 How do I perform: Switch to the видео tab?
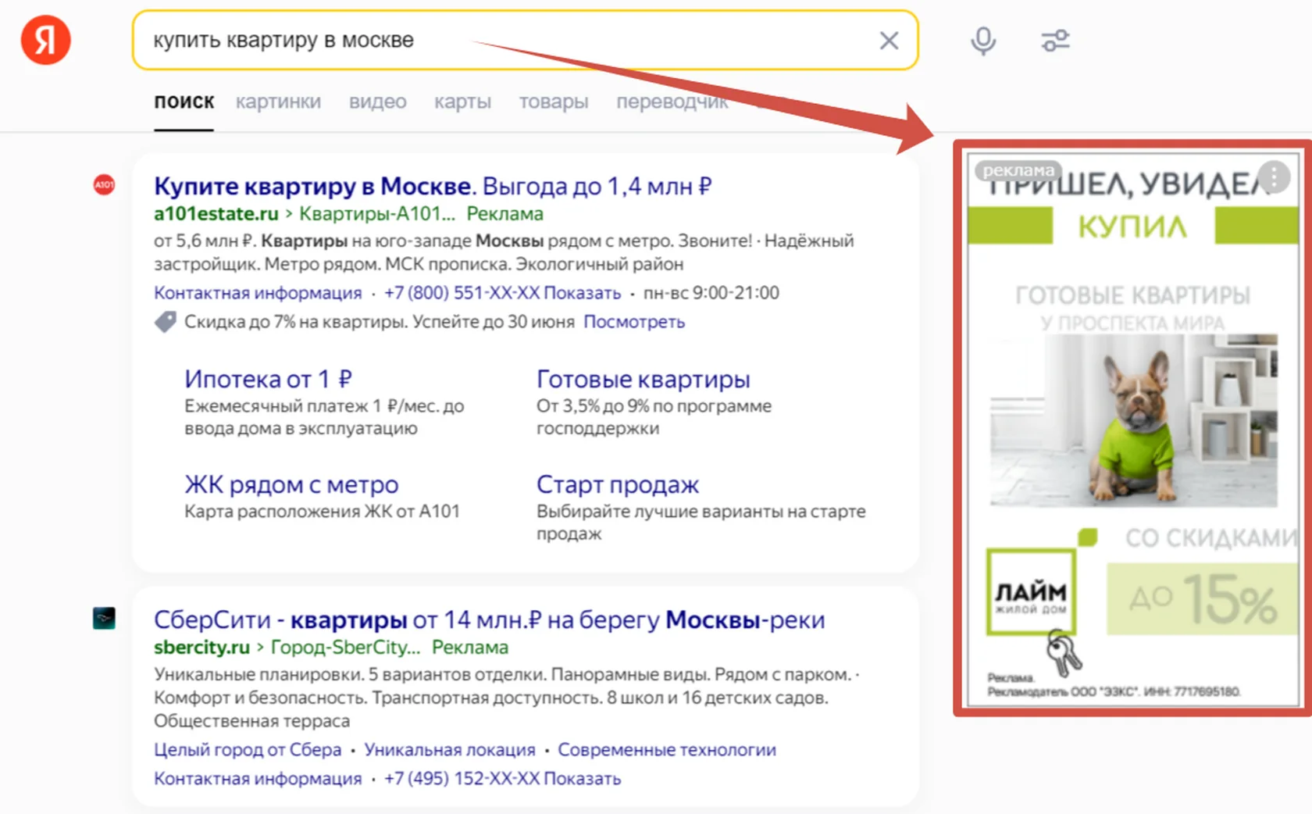(377, 102)
